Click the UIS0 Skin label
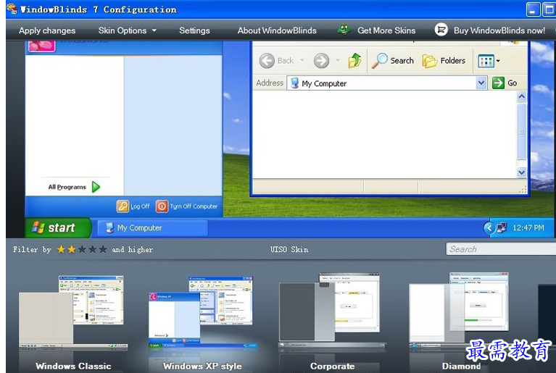Viewport: 556px width, 373px height. point(289,249)
